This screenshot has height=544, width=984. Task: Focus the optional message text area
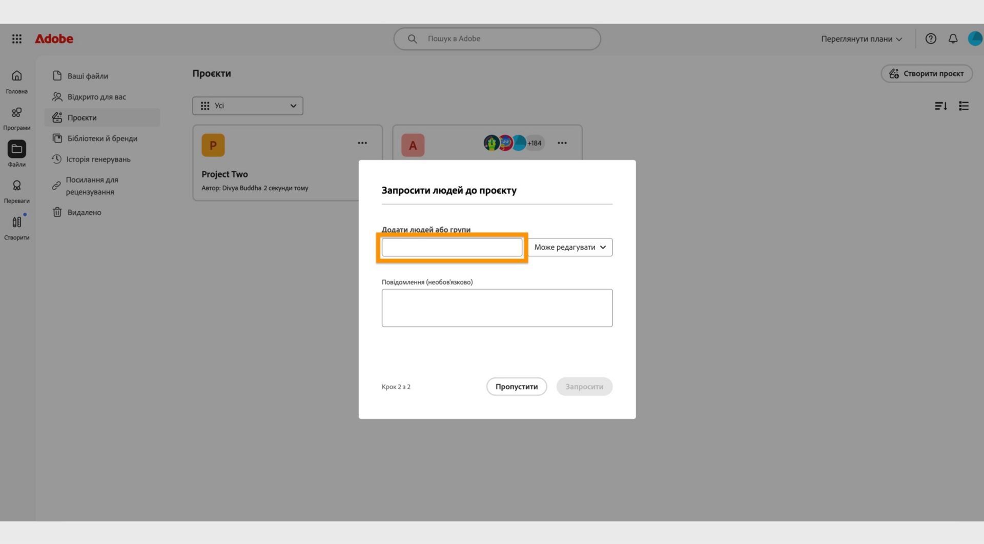click(x=497, y=308)
